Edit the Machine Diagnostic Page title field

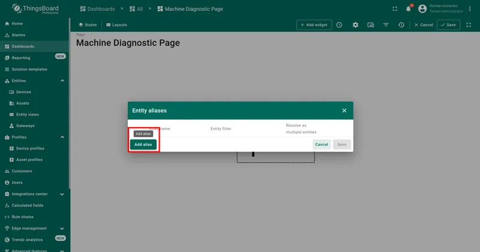[x=128, y=42]
